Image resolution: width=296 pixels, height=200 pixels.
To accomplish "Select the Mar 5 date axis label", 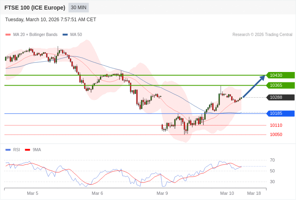I will click(32, 193).
